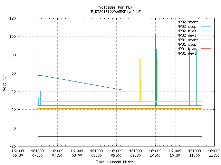Viewport: 221px width, 165px height.
Task: Click the x-axis tick label 08:00
Action: 77,155
